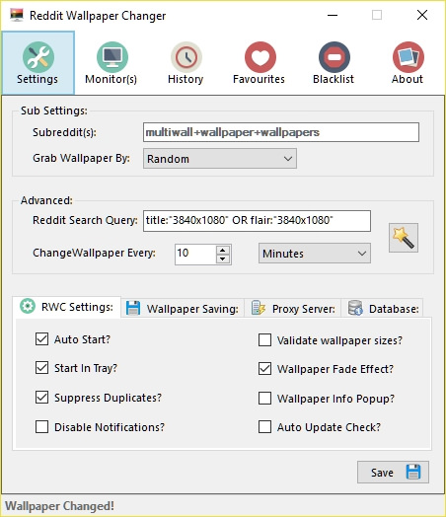Select the Settings wrench icon
This screenshot has height=517, width=446.
point(38,57)
